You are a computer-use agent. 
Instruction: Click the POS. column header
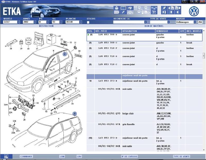click(x=90, y=31)
